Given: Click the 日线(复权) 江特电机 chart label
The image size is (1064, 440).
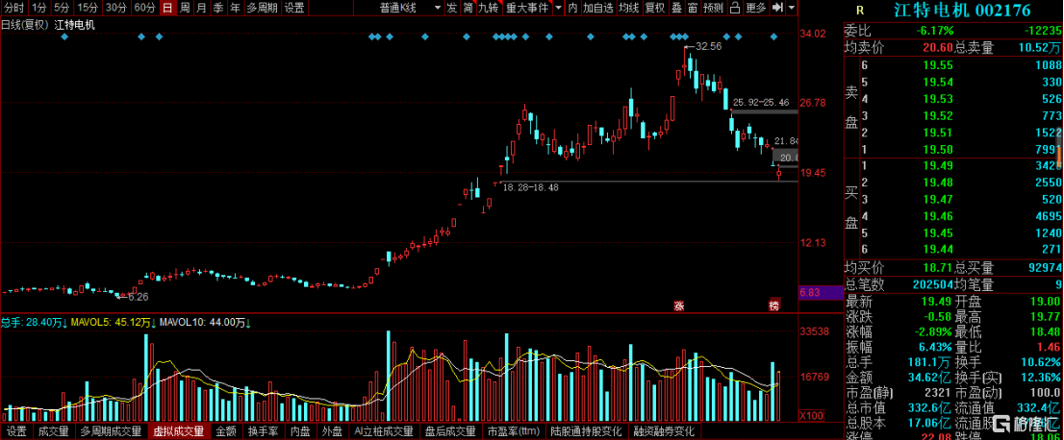Looking at the screenshot, I should (48, 25).
